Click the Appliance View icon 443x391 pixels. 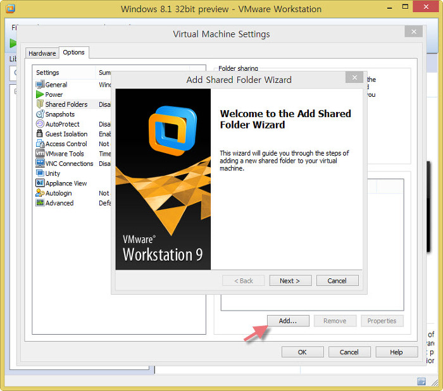40,183
